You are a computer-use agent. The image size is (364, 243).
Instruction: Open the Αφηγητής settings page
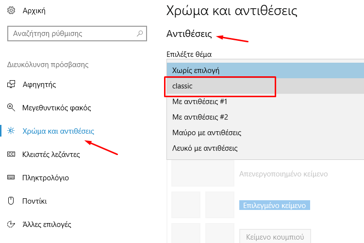pyautogui.click(x=39, y=85)
